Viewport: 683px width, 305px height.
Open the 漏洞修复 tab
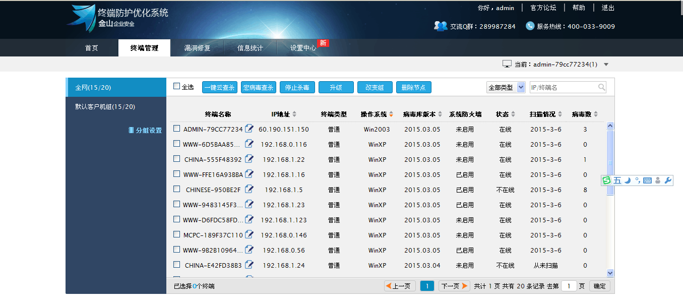197,48
